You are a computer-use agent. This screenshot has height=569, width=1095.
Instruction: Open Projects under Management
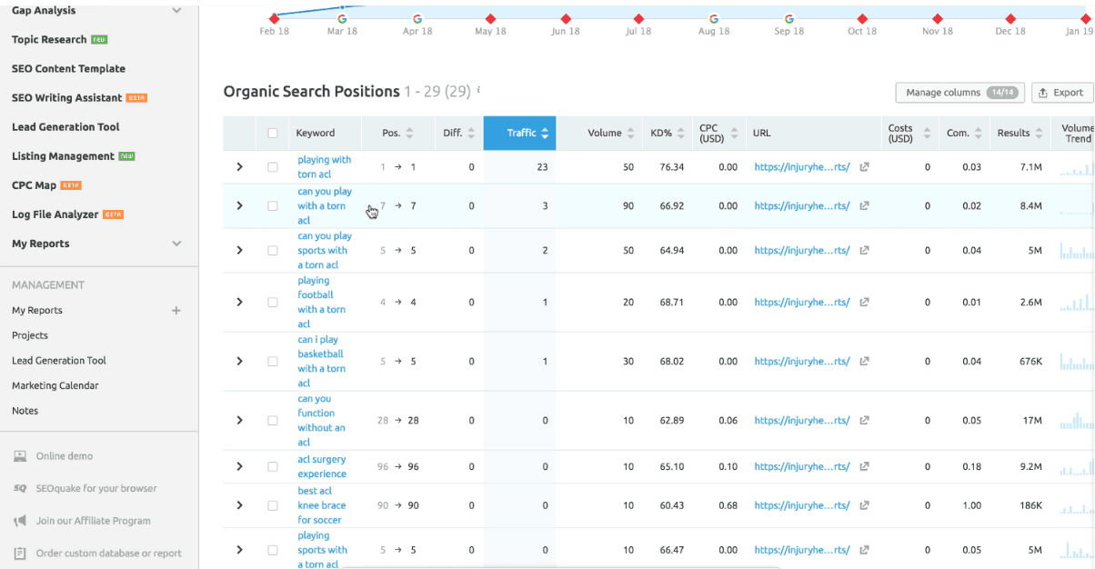pyautogui.click(x=30, y=335)
